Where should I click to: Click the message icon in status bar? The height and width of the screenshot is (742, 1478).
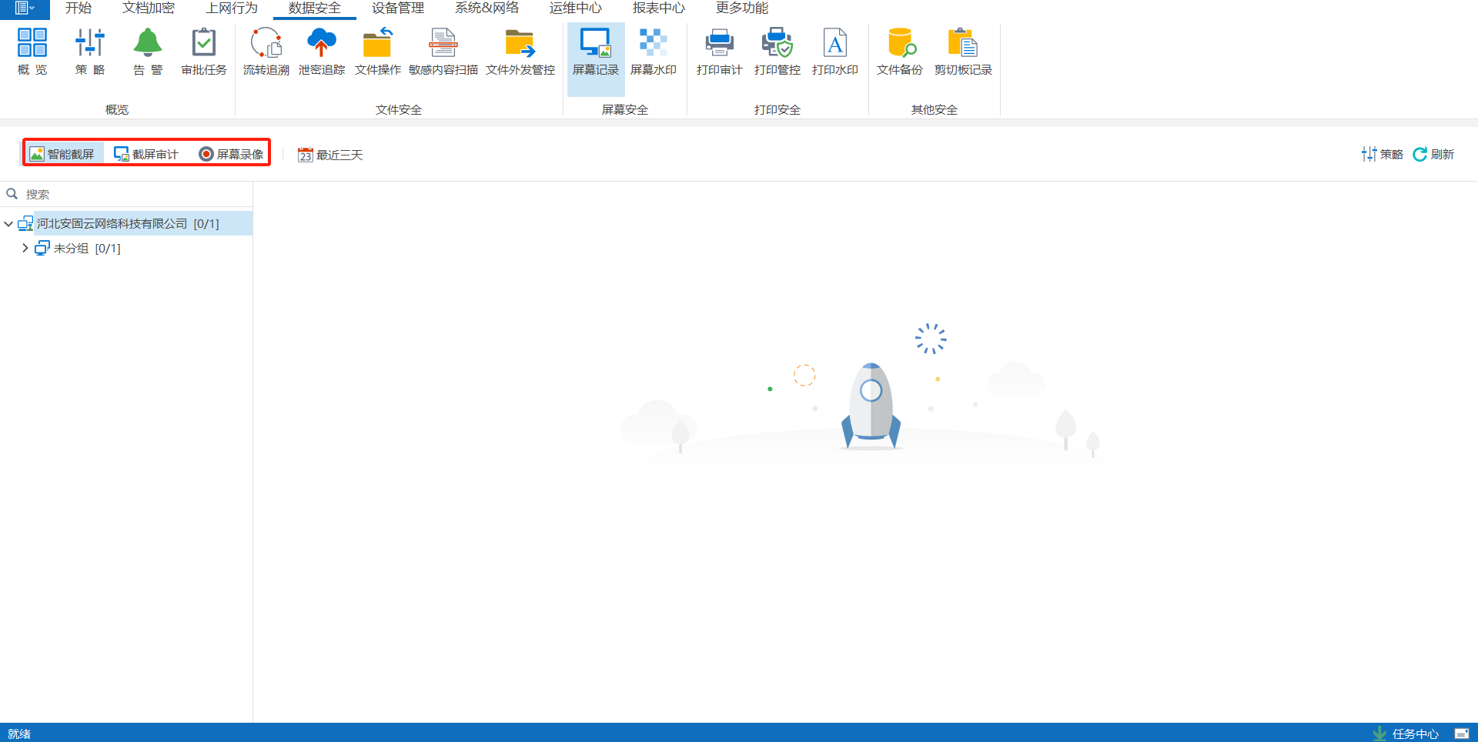coord(1462,734)
